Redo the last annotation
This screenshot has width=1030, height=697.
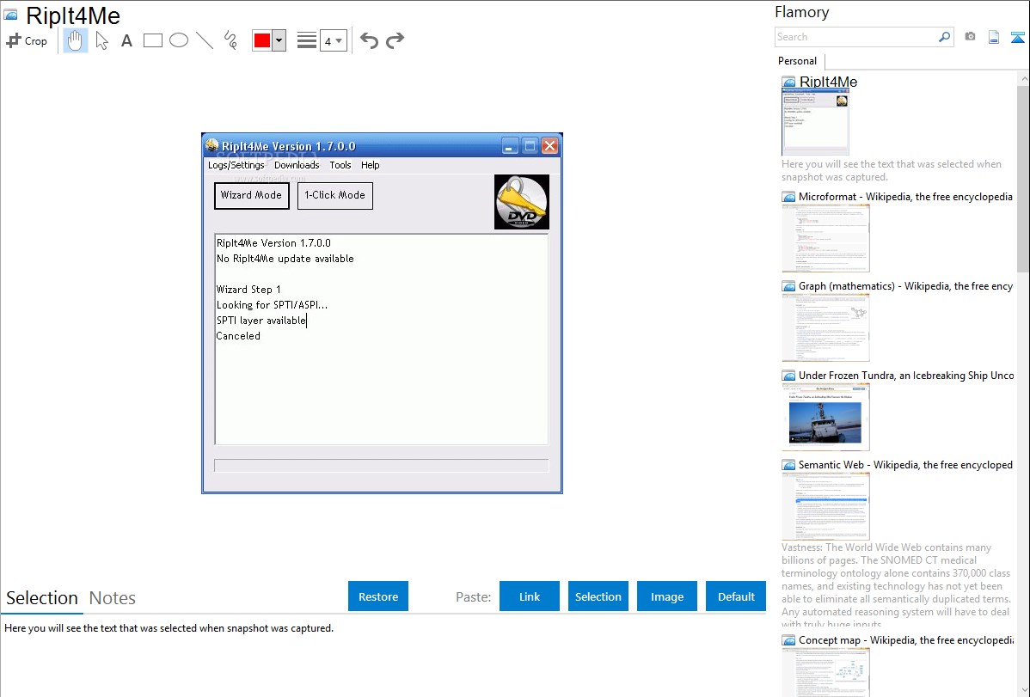point(395,40)
